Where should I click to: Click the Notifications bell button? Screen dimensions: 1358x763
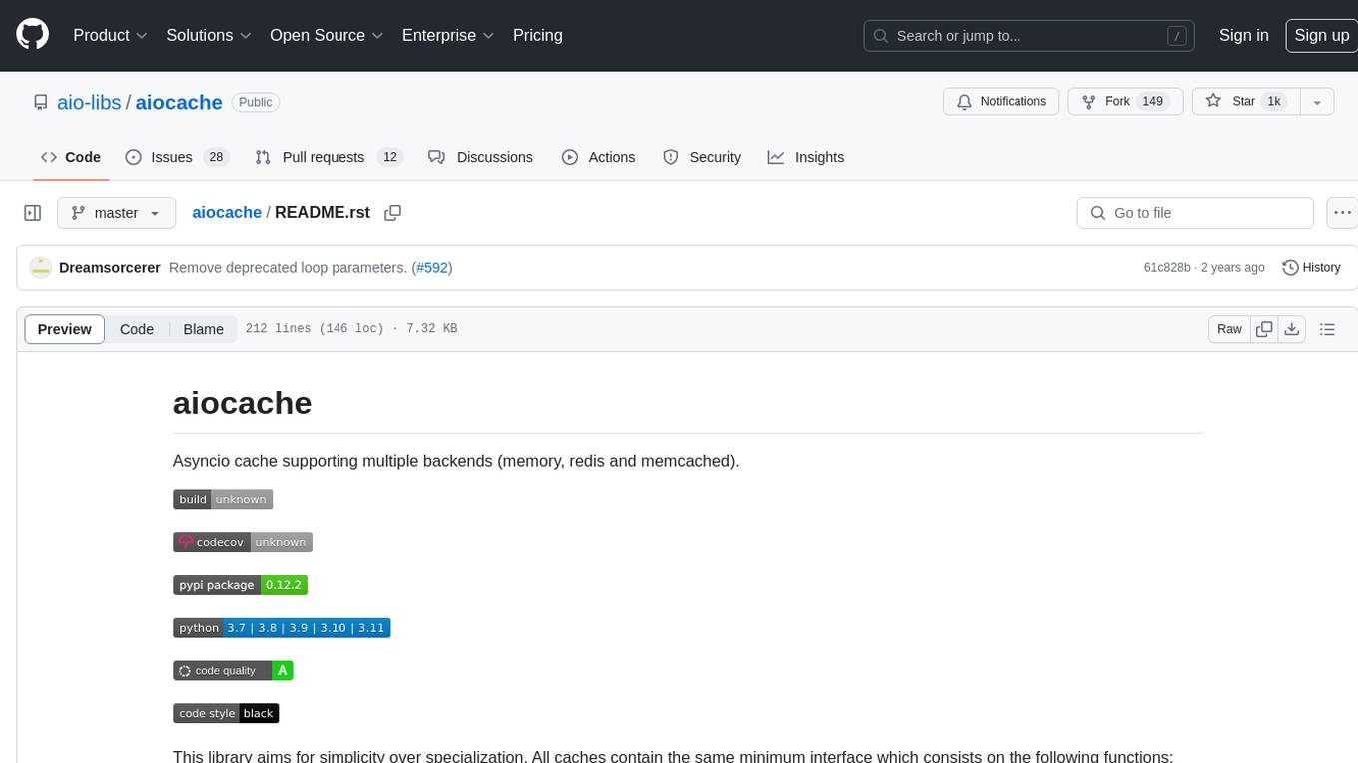(1002, 101)
